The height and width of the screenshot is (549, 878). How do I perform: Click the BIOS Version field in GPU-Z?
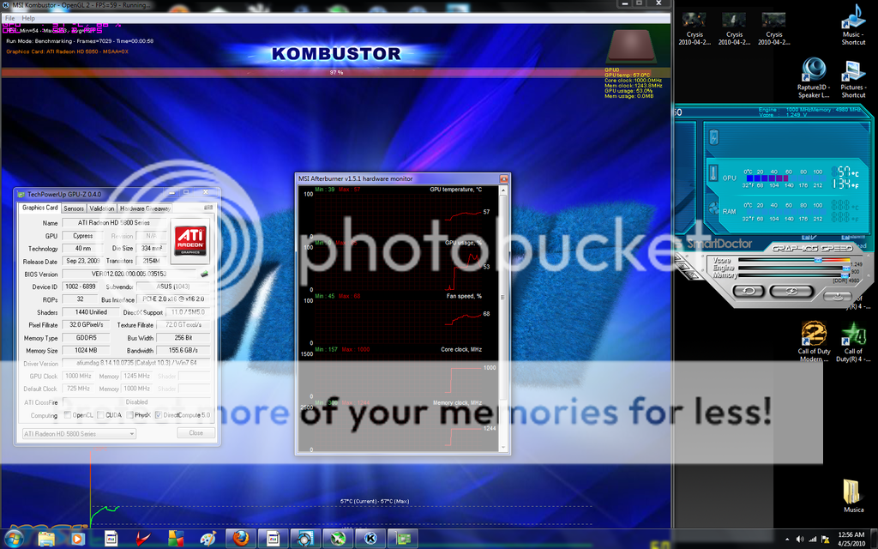point(129,274)
